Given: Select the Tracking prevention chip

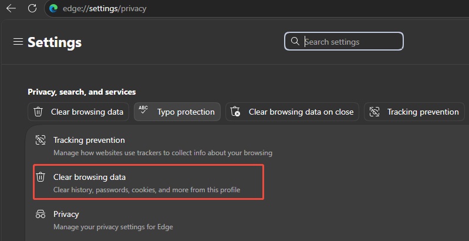Looking at the screenshot, I should tap(414, 112).
